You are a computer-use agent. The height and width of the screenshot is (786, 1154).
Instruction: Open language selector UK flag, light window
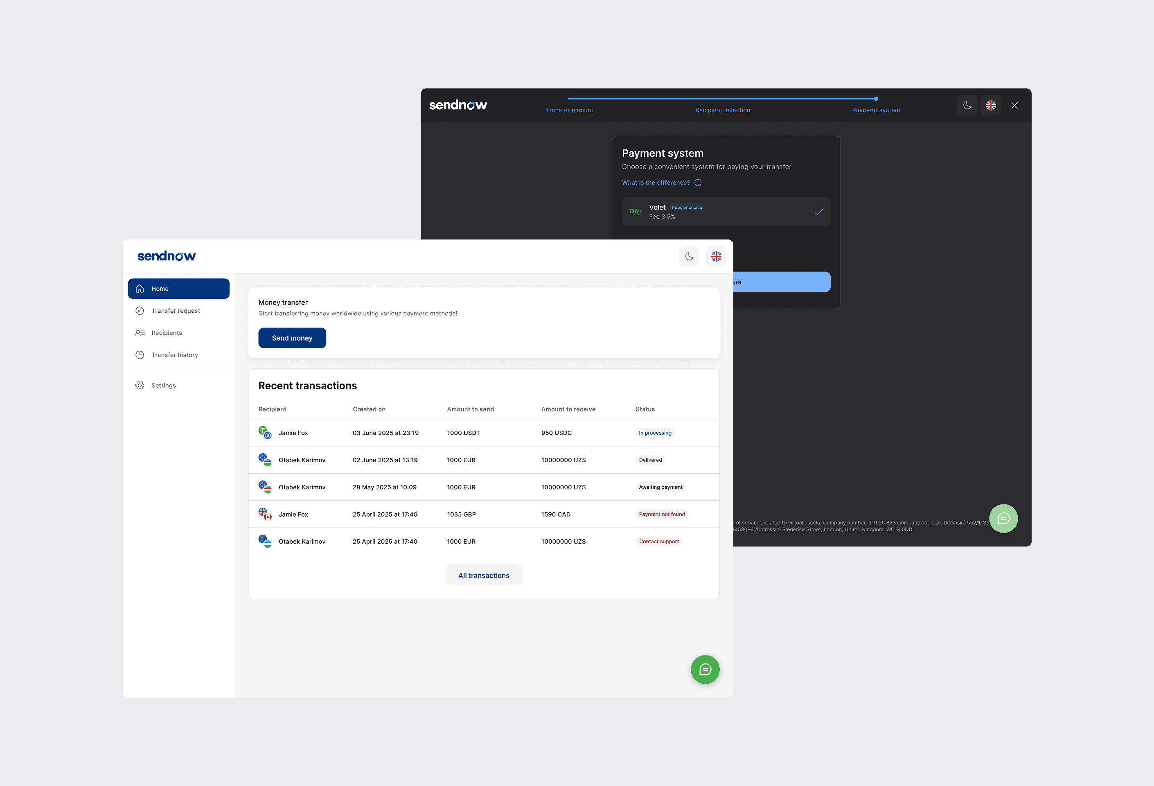pos(716,256)
